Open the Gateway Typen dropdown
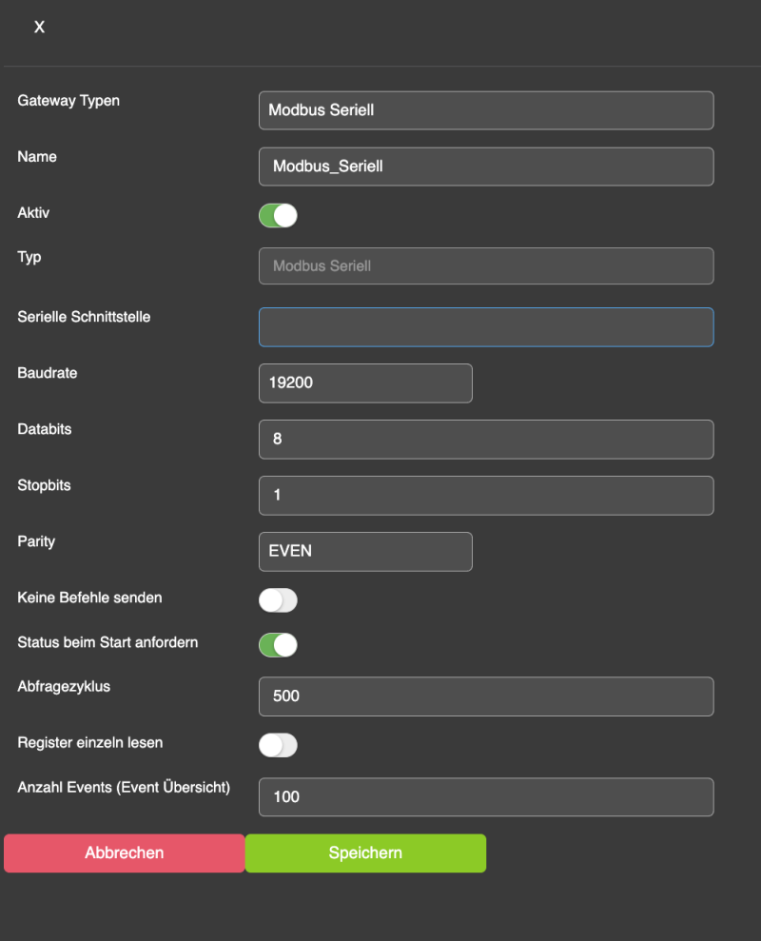This screenshot has width=761, height=941. (x=485, y=110)
